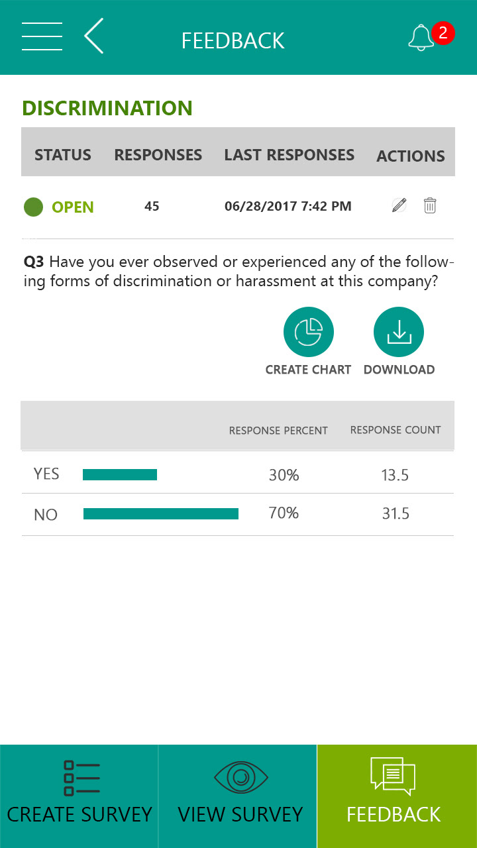Click the pencil edit survey icon
This screenshot has height=848, width=477.
point(399,205)
